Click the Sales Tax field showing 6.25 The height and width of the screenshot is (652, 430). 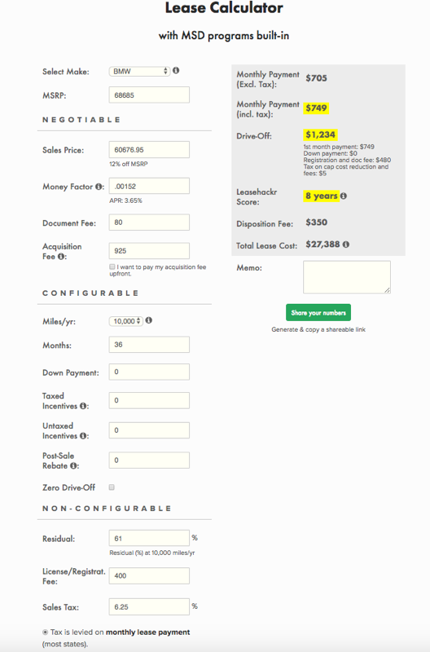click(149, 607)
